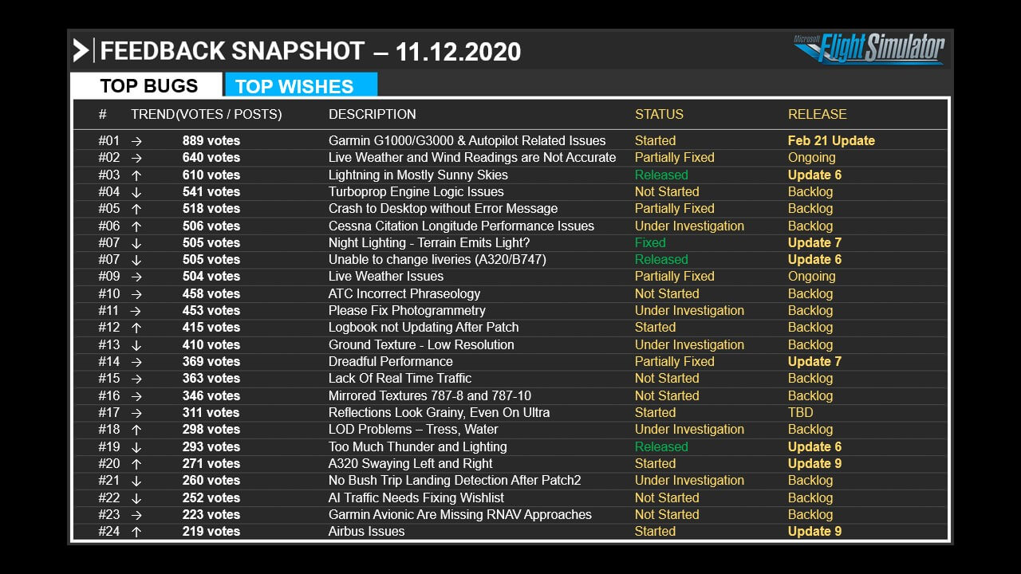Click Released status for Unable to change liveries
The height and width of the screenshot is (574, 1021).
pyautogui.click(x=661, y=259)
